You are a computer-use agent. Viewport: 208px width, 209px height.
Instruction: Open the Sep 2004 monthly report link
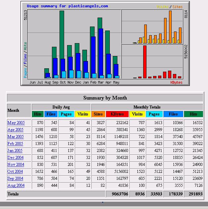pyautogui.click(x=16, y=178)
